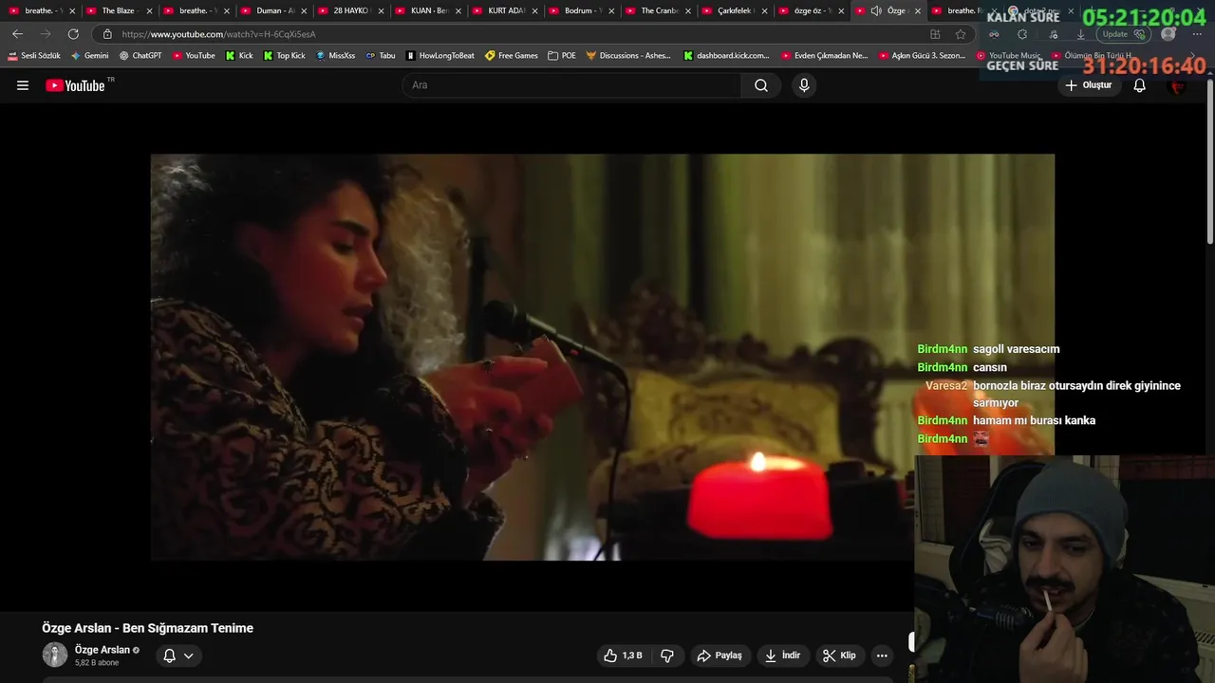Go back with the browser back arrow
This screenshot has height=683, width=1215.
click(x=17, y=34)
